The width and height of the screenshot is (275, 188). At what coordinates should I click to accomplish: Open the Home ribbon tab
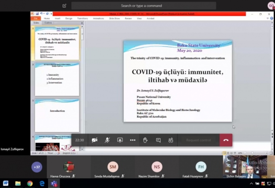pyautogui.click(x=47, y=18)
